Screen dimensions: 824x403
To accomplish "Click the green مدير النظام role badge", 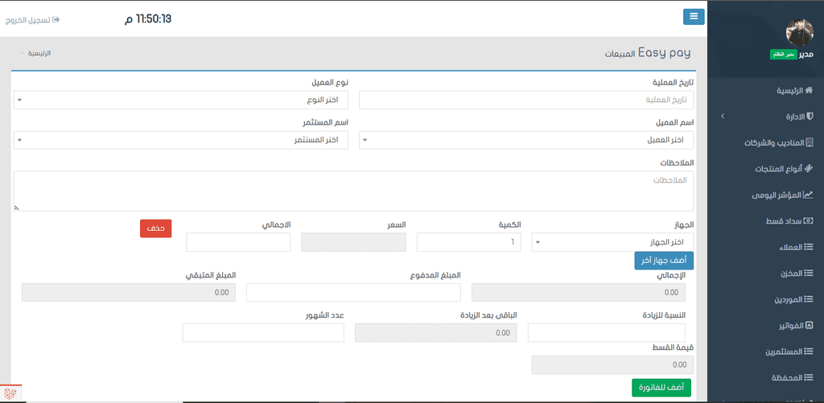I will click(x=784, y=55).
